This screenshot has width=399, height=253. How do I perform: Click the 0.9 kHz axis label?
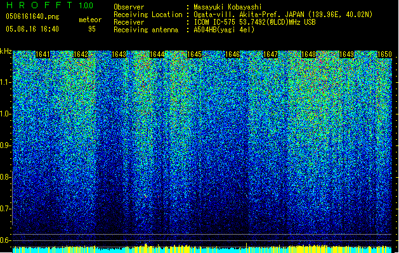(5, 145)
